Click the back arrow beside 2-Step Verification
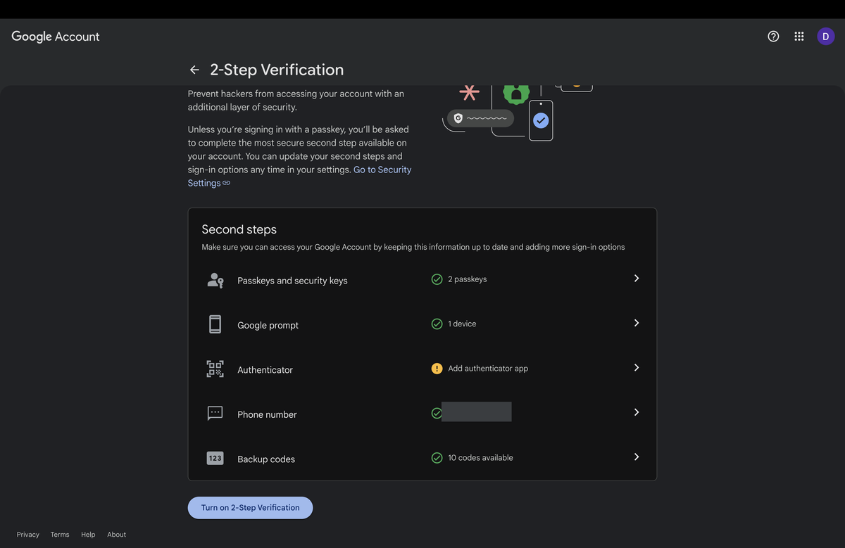845x548 pixels. tap(194, 70)
